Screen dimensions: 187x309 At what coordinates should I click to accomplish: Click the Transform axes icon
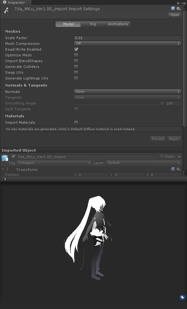click(x=8, y=169)
